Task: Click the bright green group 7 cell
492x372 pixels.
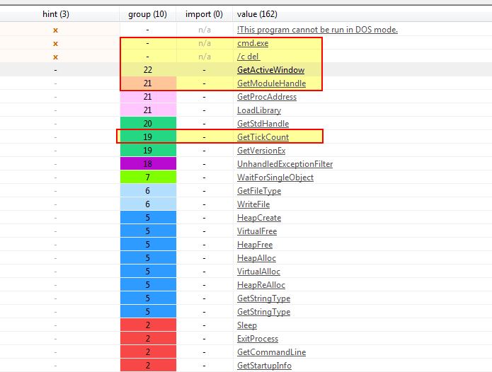Action: click(148, 177)
